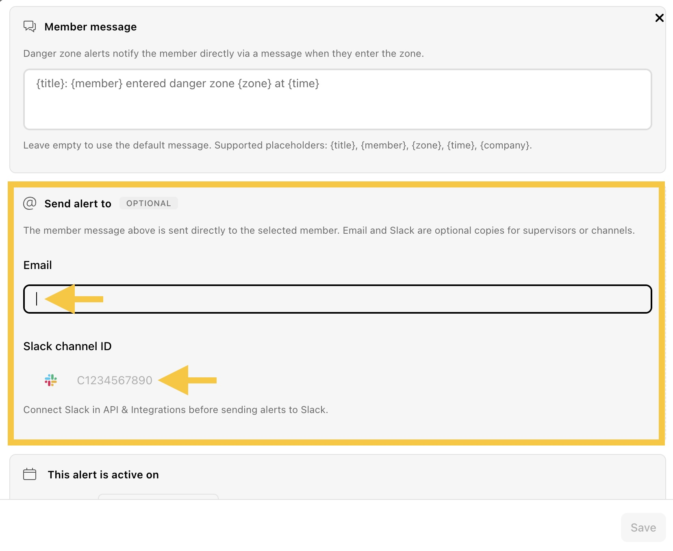
Task: Open the partially visible dropdown under active on
Action: click(158, 497)
